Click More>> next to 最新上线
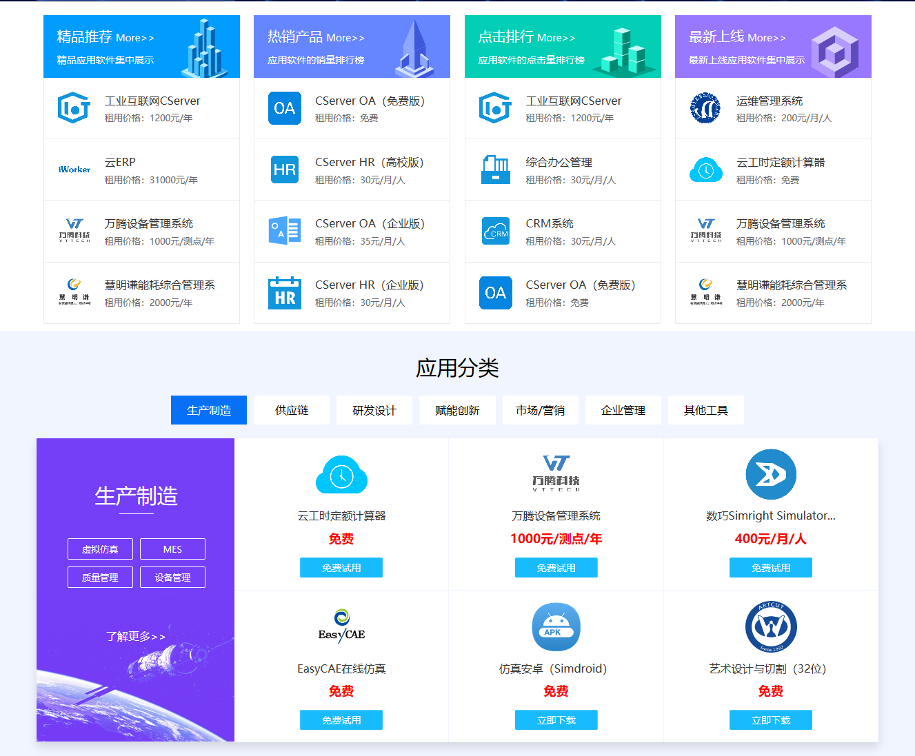This screenshot has height=756, width=915. [x=767, y=38]
